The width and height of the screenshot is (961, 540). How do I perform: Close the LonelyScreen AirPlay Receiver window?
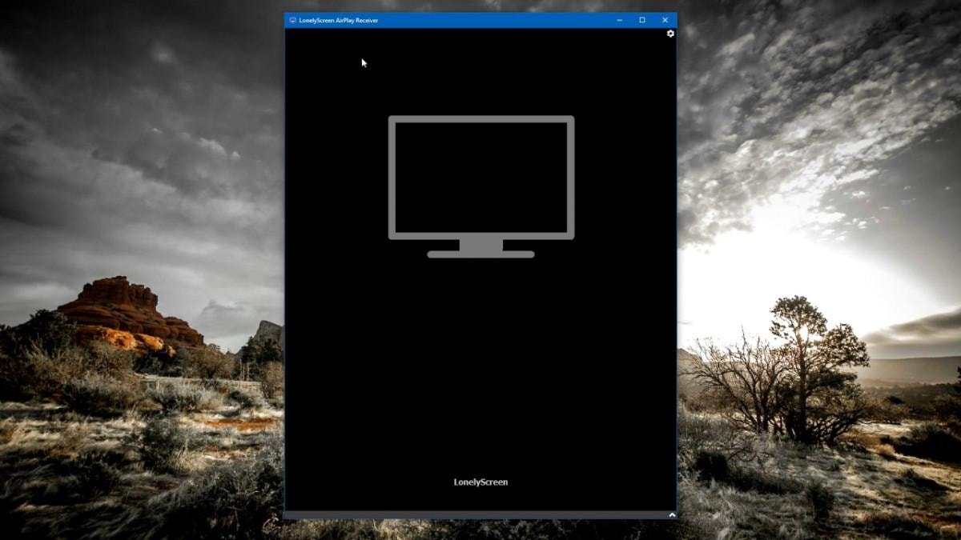click(x=665, y=20)
